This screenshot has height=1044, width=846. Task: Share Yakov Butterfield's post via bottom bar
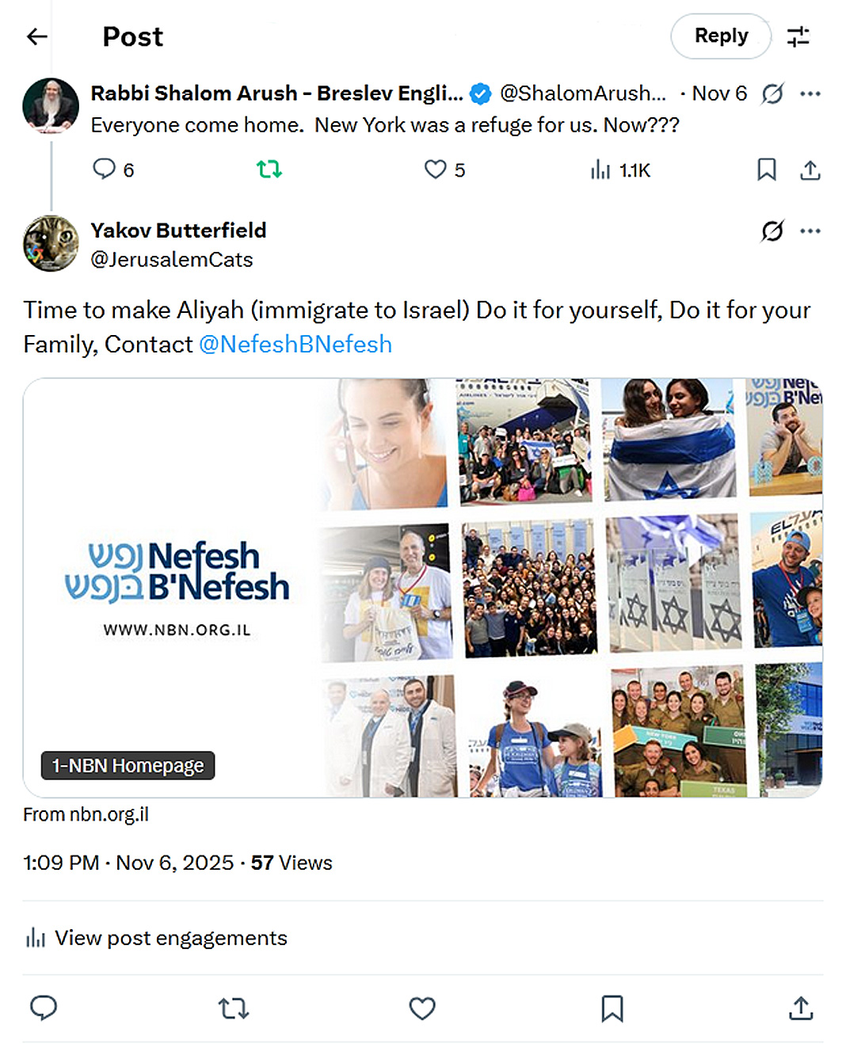click(x=801, y=1008)
